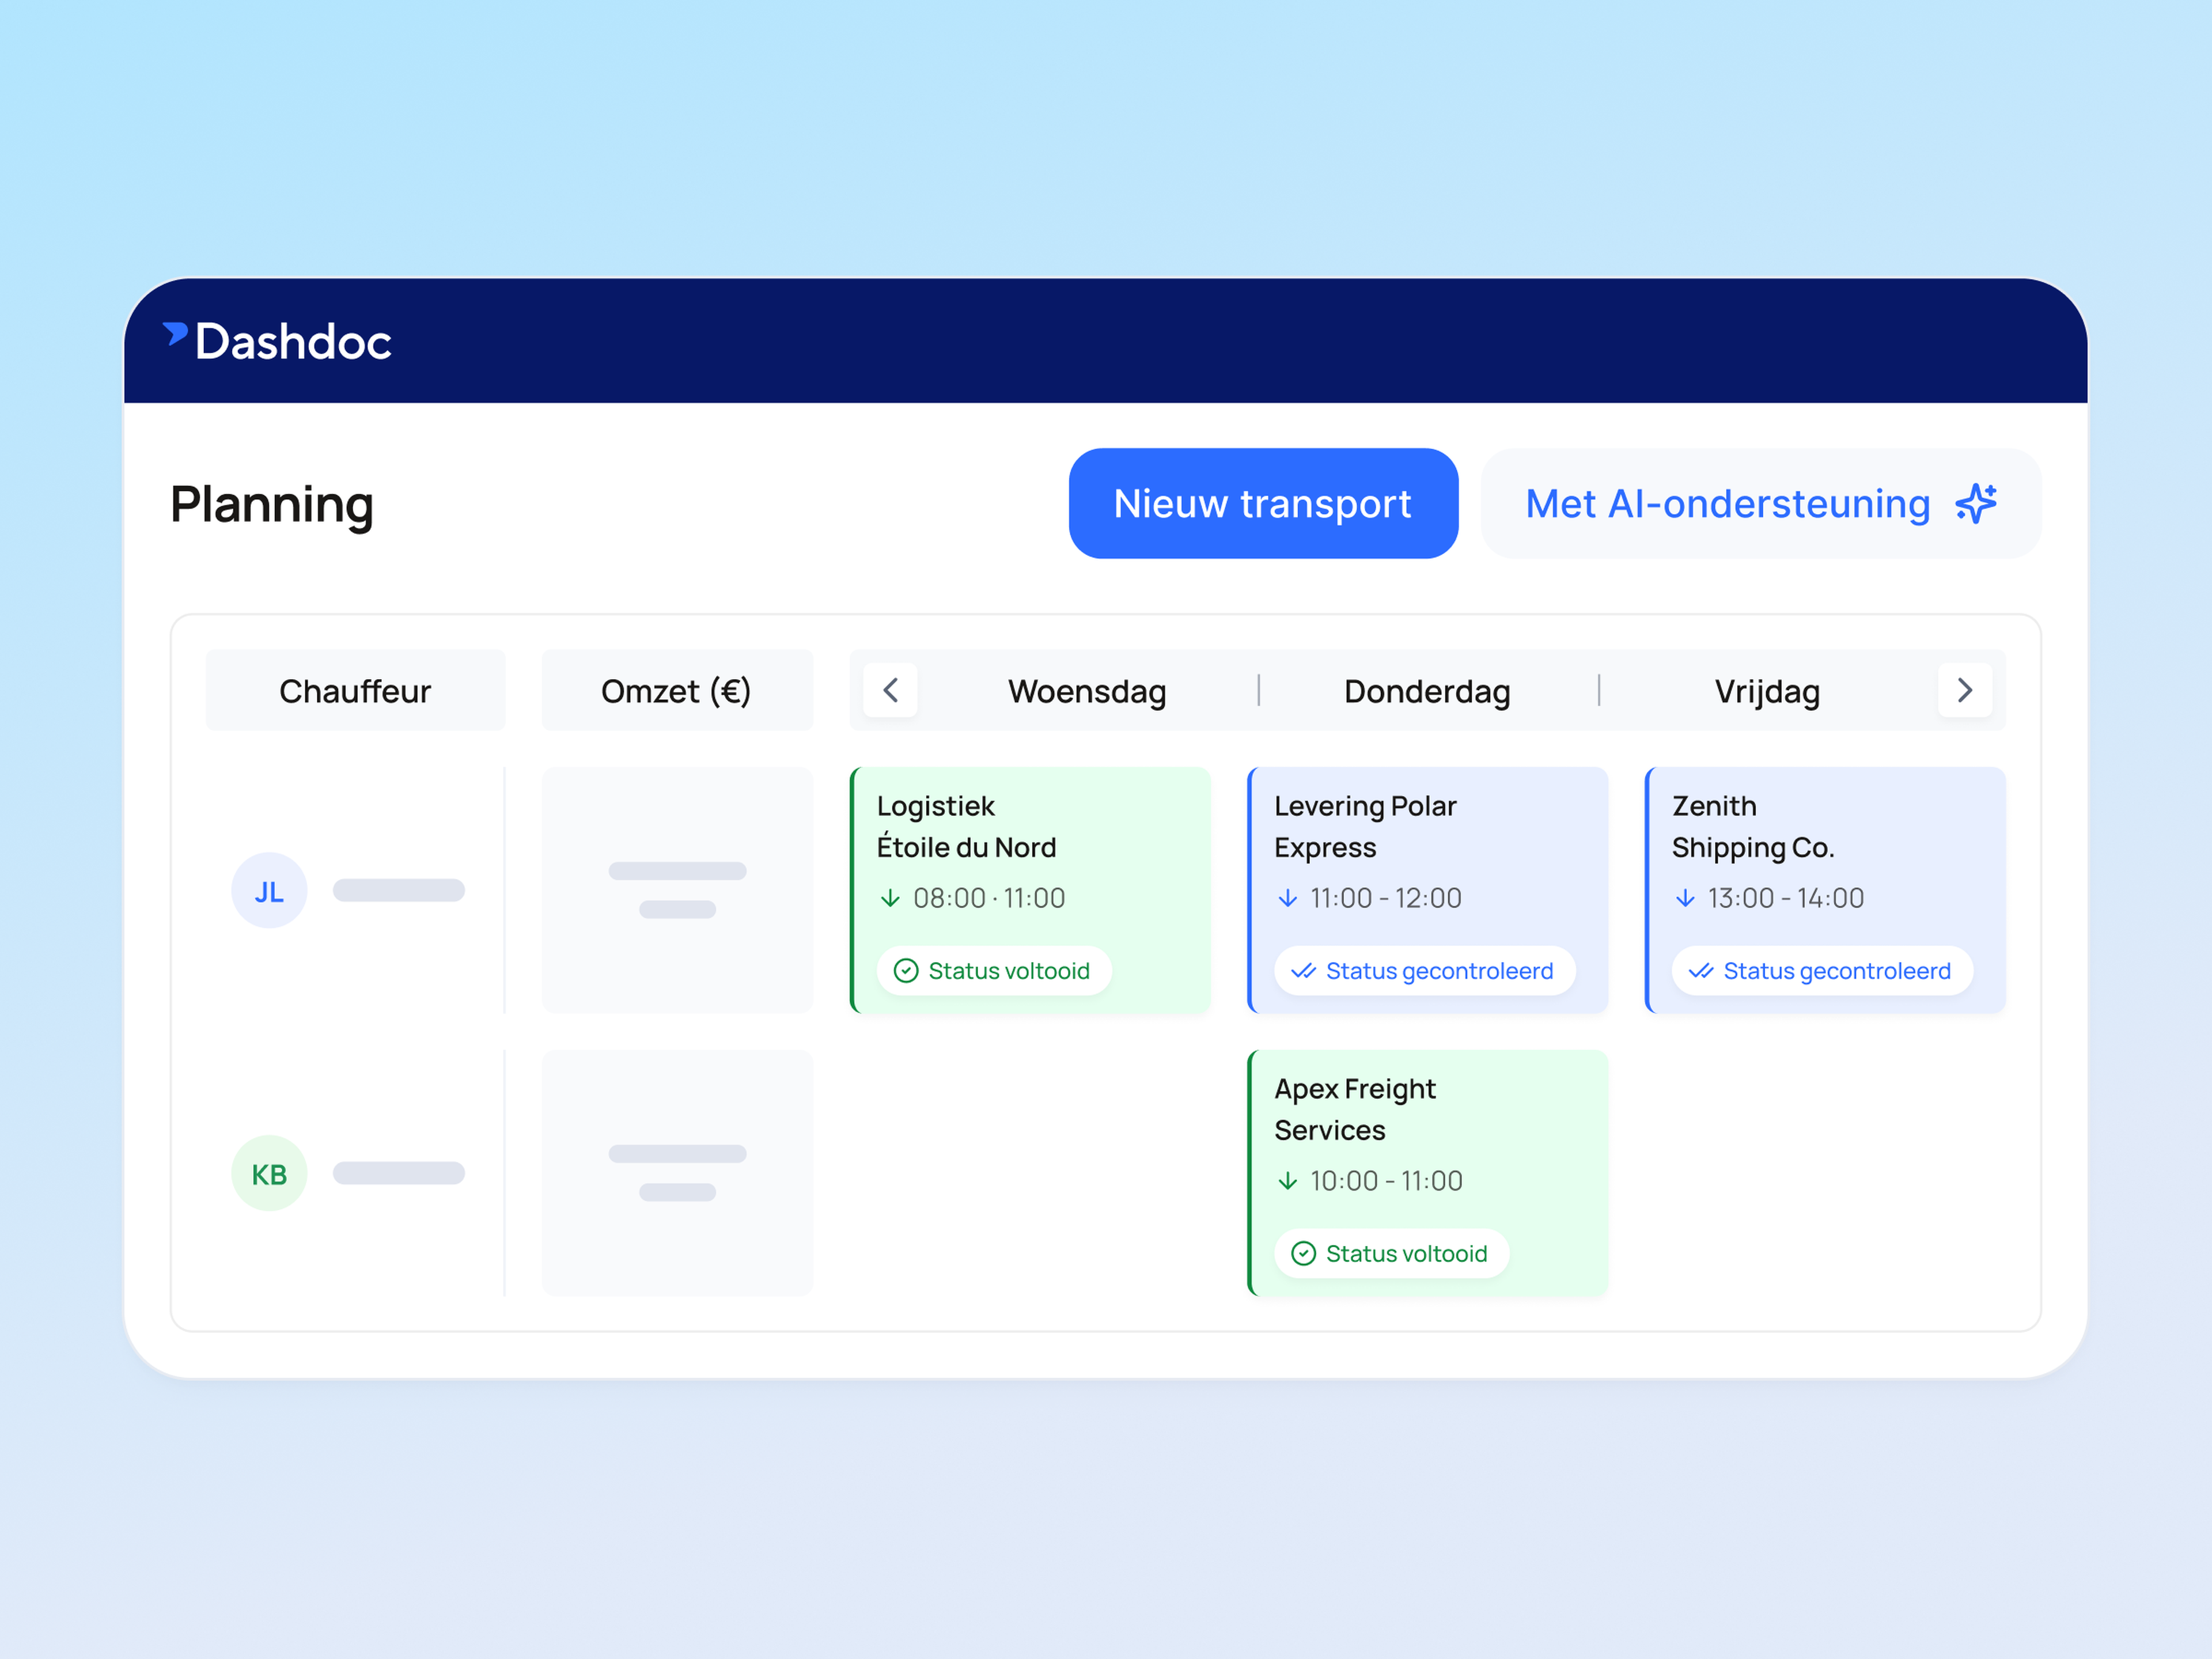The image size is (2212, 1659).
Task: Go to previous days with left chevron
Action: (x=890, y=690)
